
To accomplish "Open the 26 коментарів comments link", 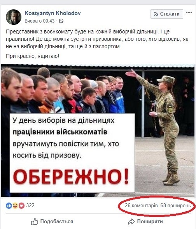I will pyautogui.click(x=141, y=206).
